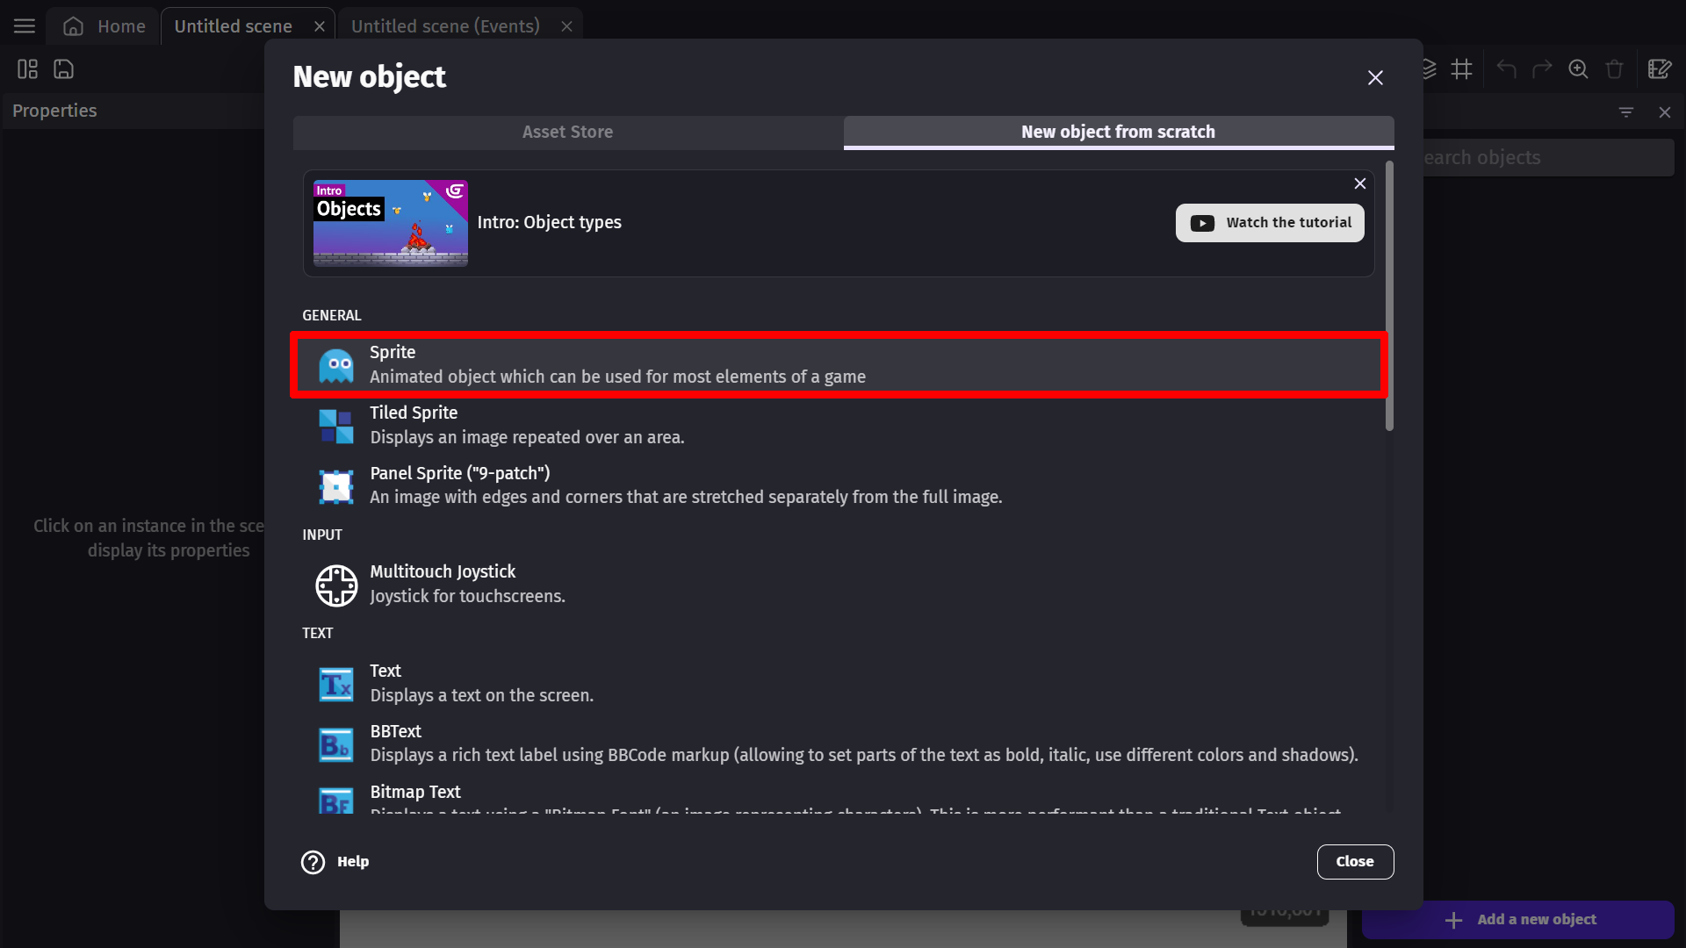This screenshot has width=1686, height=948.
Task: Select the Tiled Sprite object type
Action: (843, 425)
